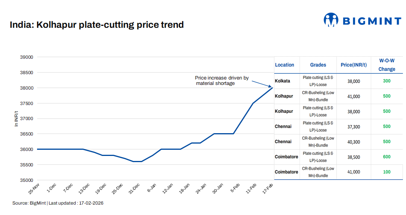
Task: Click the chart title about Kolhapur plate-cutting
Action: click(97, 25)
